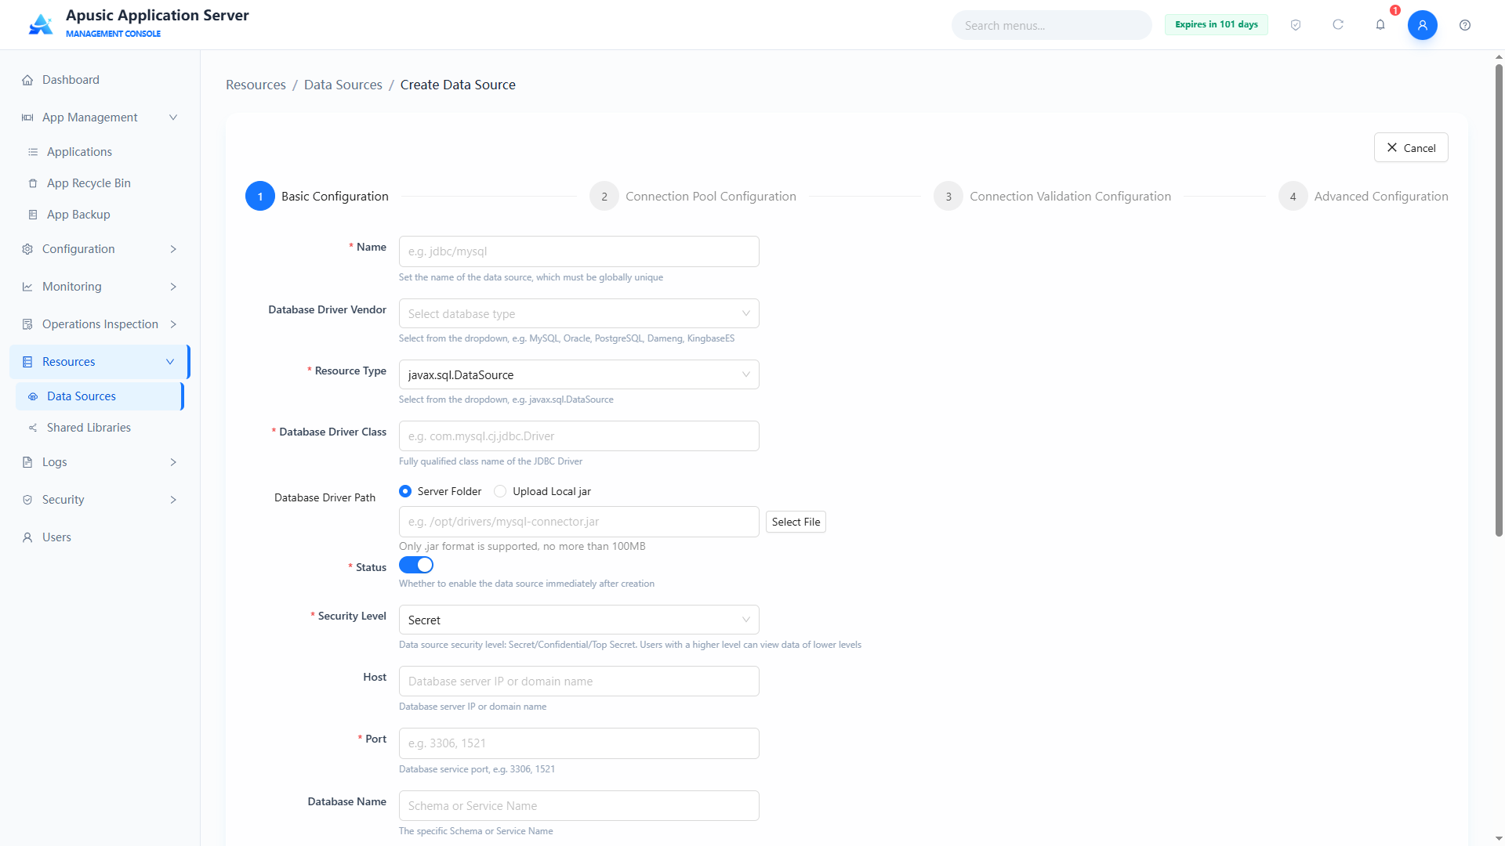
Task: Click the App Management sidebar icon
Action: coord(27,117)
